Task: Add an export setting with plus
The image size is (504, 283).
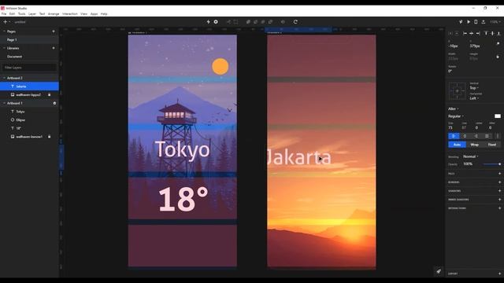Action: (x=499, y=274)
